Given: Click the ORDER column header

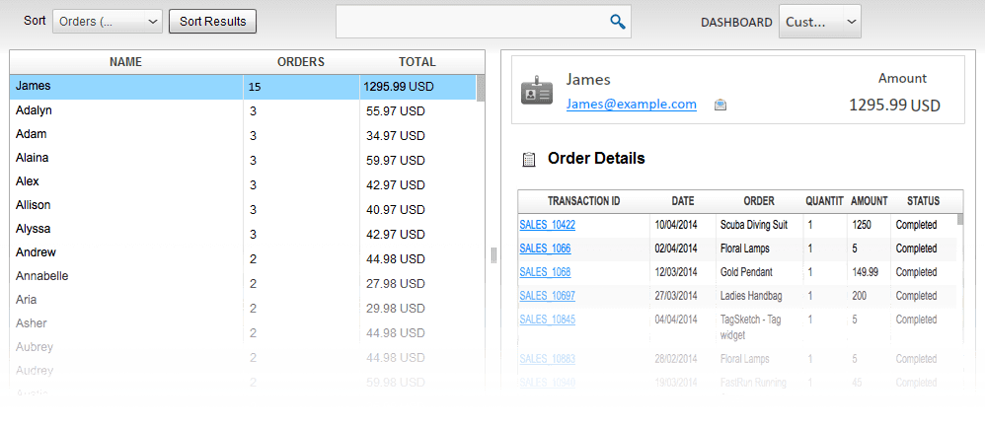Looking at the screenshot, I should pos(759,201).
